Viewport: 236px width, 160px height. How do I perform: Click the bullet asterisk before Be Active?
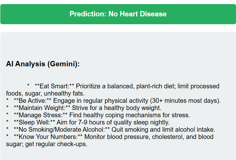[7, 100]
